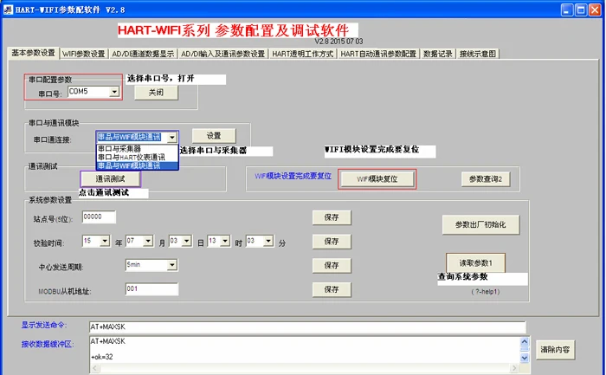606x375 pixels.
Task: Switch to HART透明工作方式 tab
Action: pos(303,54)
